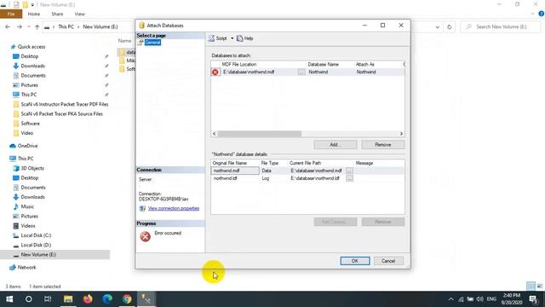Open Downloads under Quick access
This screenshot has height=307, width=545.
coord(32,66)
